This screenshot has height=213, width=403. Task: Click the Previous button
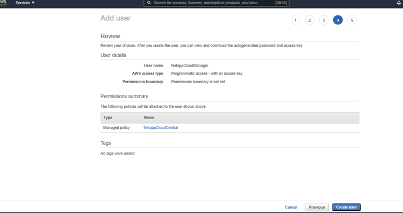click(316, 207)
